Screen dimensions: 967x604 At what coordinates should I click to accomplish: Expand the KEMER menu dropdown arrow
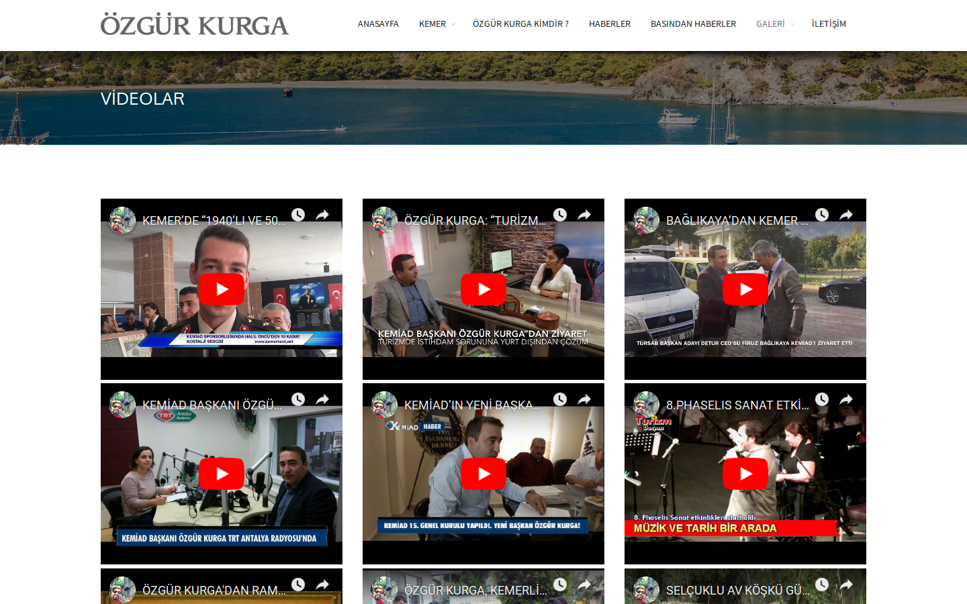[453, 24]
